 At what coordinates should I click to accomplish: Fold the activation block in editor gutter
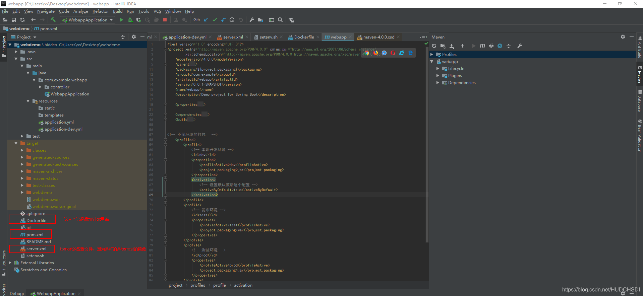[165, 180]
